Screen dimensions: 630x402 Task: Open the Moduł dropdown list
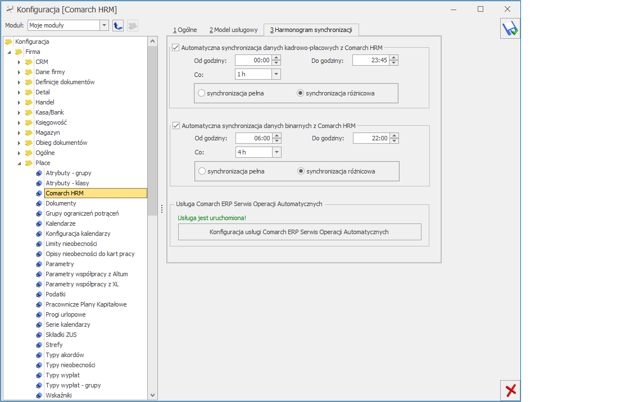coord(104,25)
